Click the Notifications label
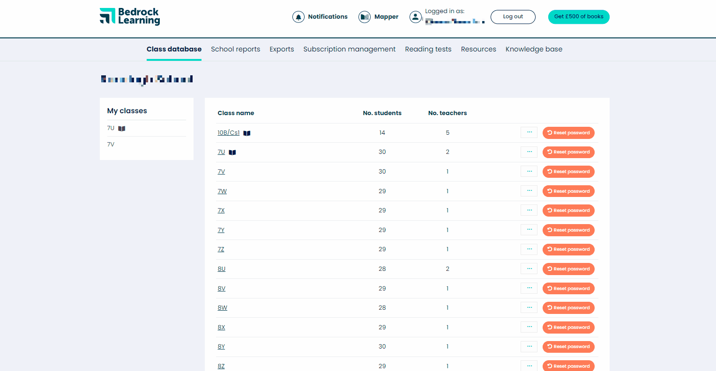The width and height of the screenshot is (716, 371). (x=328, y=17)
